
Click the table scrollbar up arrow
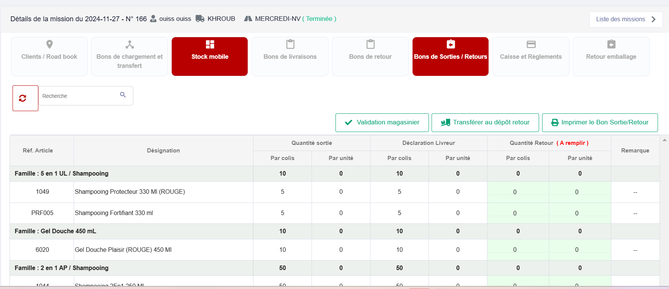[664, 140]
